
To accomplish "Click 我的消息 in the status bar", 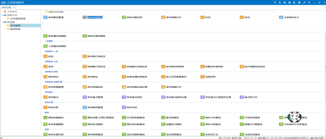I will [x=318, y=138].
